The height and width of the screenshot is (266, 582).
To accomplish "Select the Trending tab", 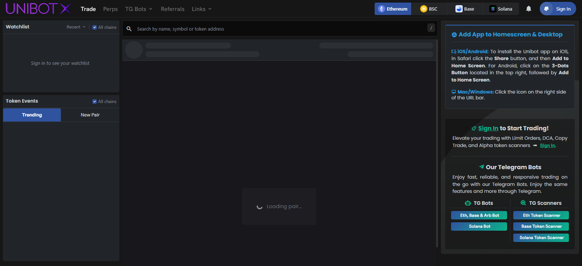I will tap(32, 115).
